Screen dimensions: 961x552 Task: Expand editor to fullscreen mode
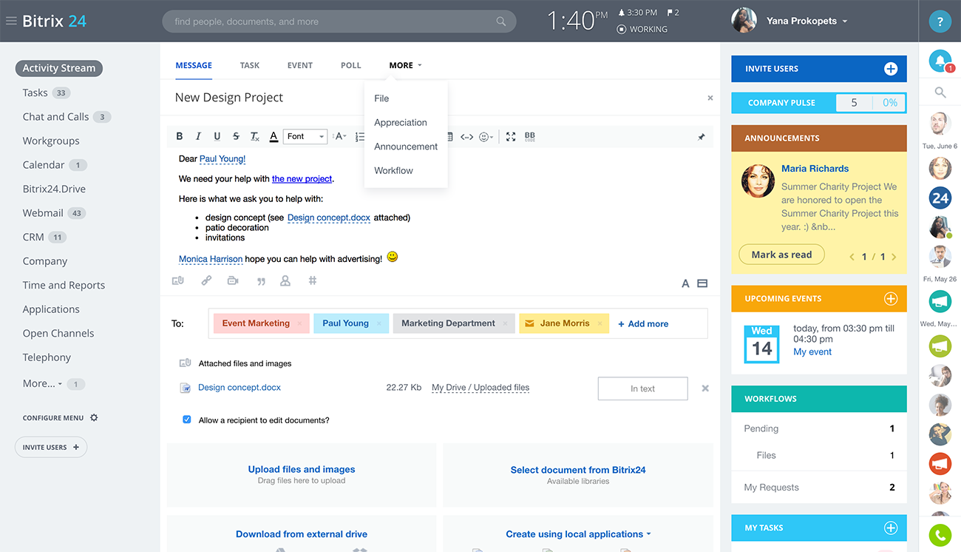tap(511, 137)
